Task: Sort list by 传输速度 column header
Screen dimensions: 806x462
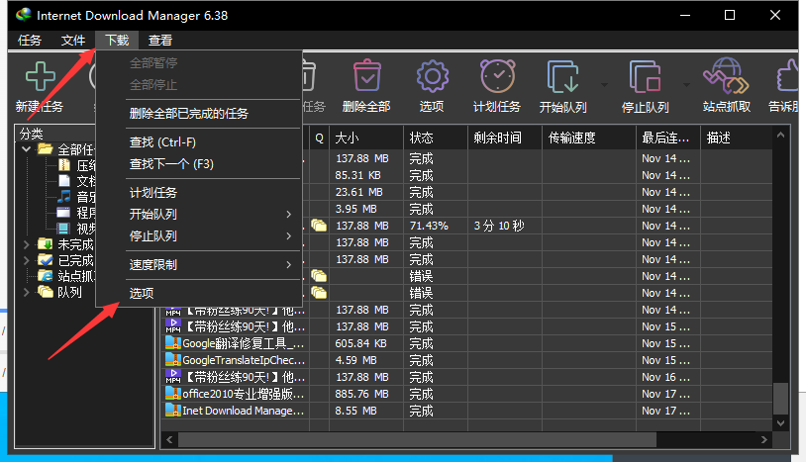Action: (x=570, y=138)
